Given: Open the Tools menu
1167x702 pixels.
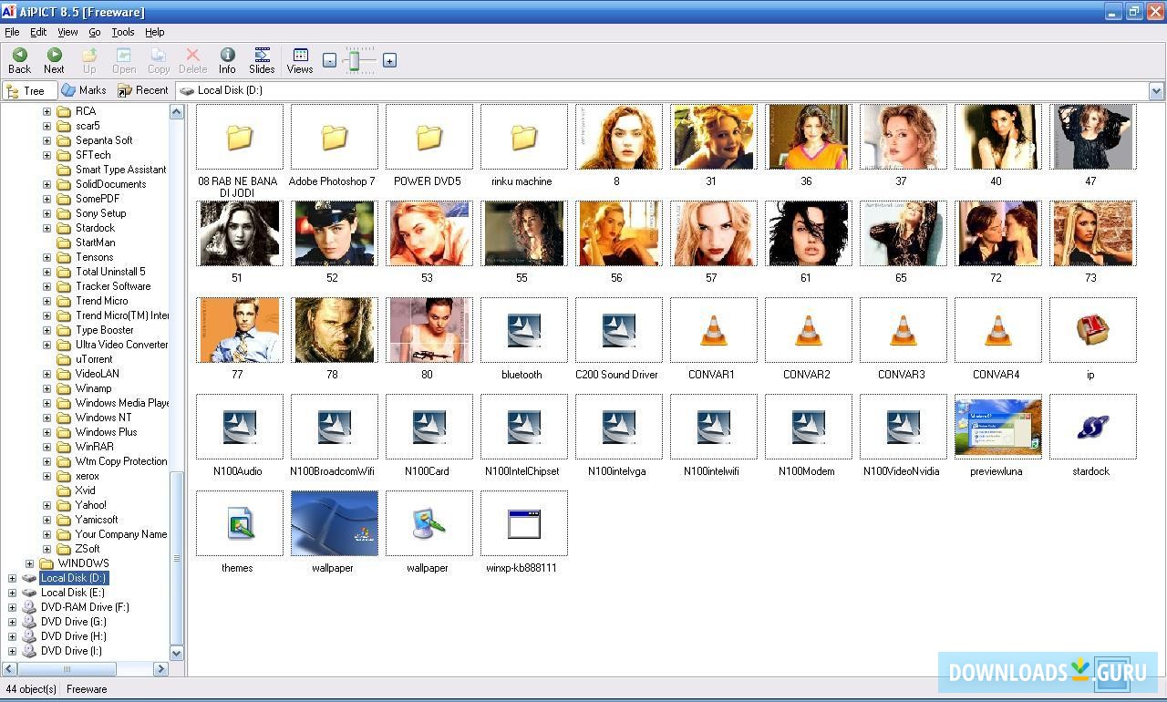Looking at the screenshot, I should [123, 32].
